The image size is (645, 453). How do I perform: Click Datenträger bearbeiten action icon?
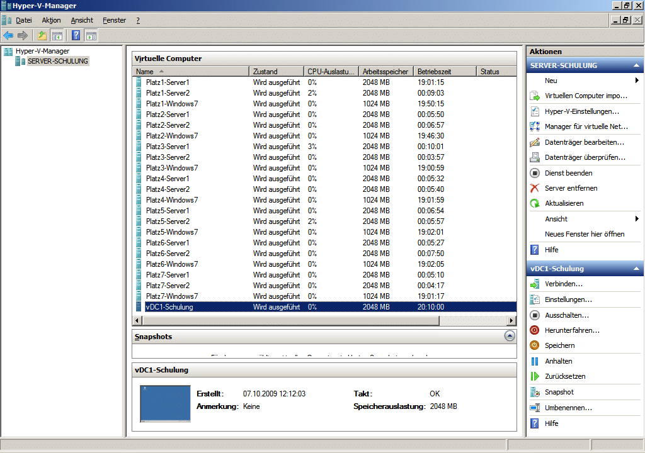[534, 142]
